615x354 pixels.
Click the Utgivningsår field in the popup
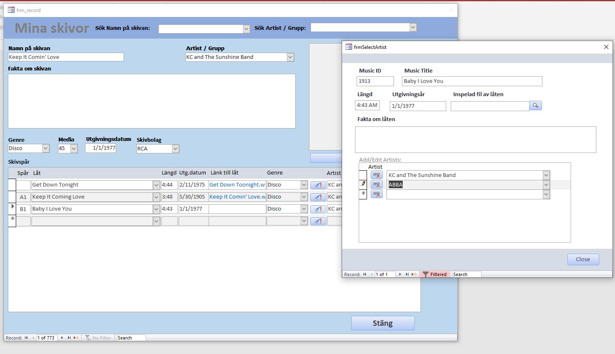pos(418,106)
